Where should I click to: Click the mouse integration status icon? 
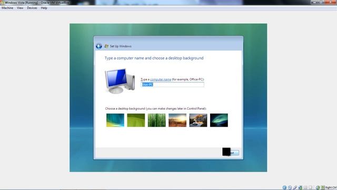(x=318, y=188)
